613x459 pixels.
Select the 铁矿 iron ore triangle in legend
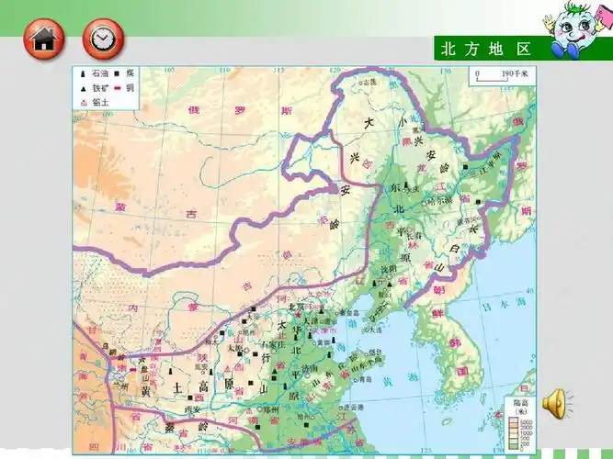83,89
